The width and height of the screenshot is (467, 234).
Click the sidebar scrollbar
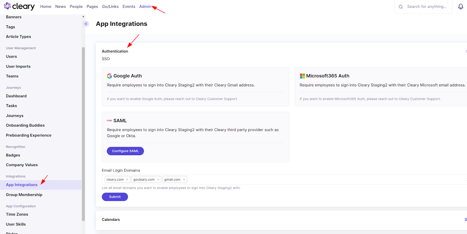[x=83, y=134]
